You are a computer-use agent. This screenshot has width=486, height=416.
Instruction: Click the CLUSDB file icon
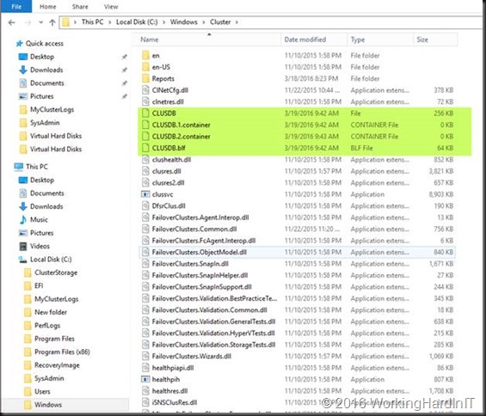click(145, 113)
